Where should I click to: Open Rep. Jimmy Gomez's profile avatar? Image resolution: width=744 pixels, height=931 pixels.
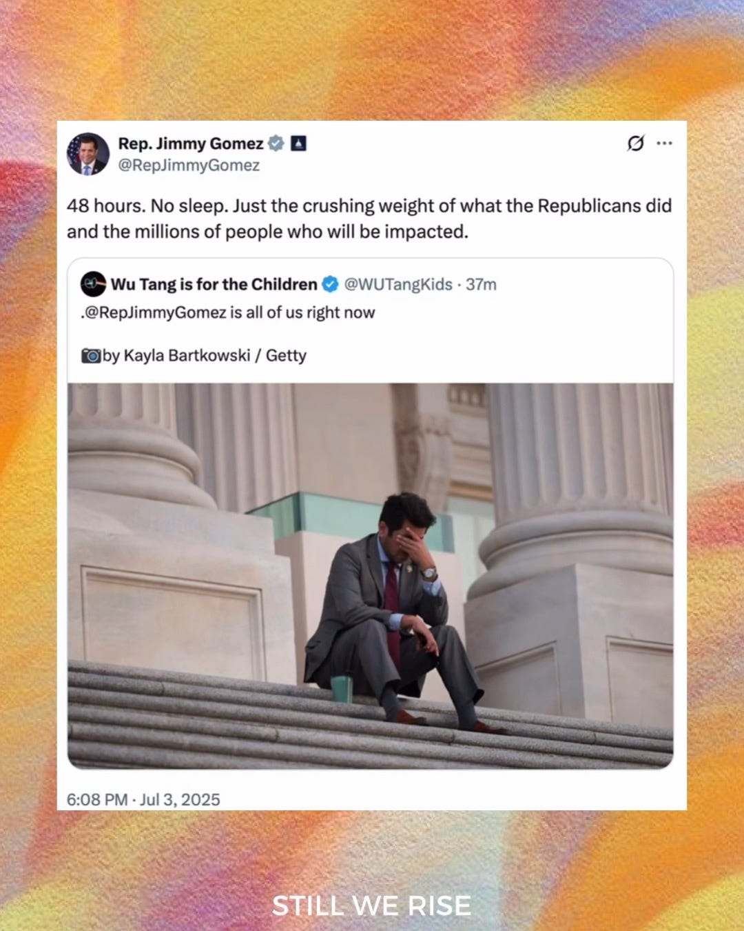[x=88, y=154]
